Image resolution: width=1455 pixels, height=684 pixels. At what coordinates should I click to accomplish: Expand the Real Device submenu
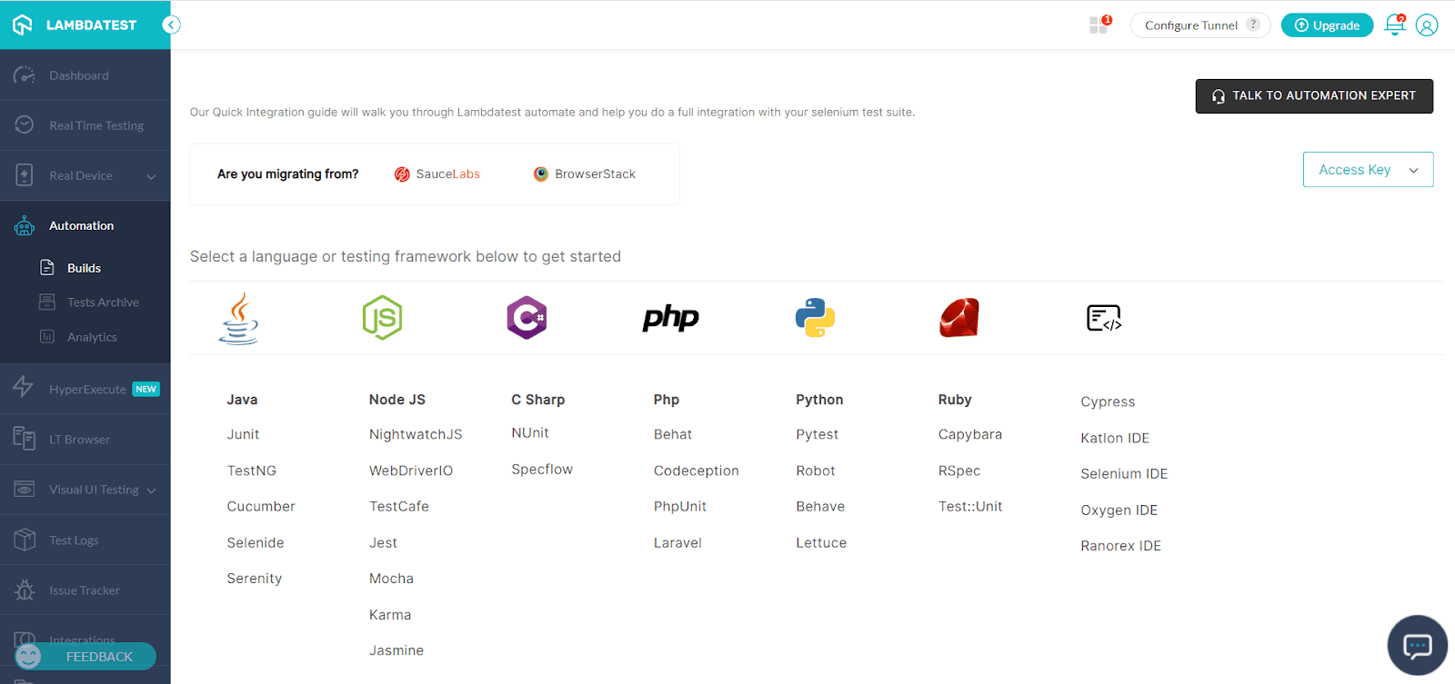pyautogui.click(x=151, y=176)
